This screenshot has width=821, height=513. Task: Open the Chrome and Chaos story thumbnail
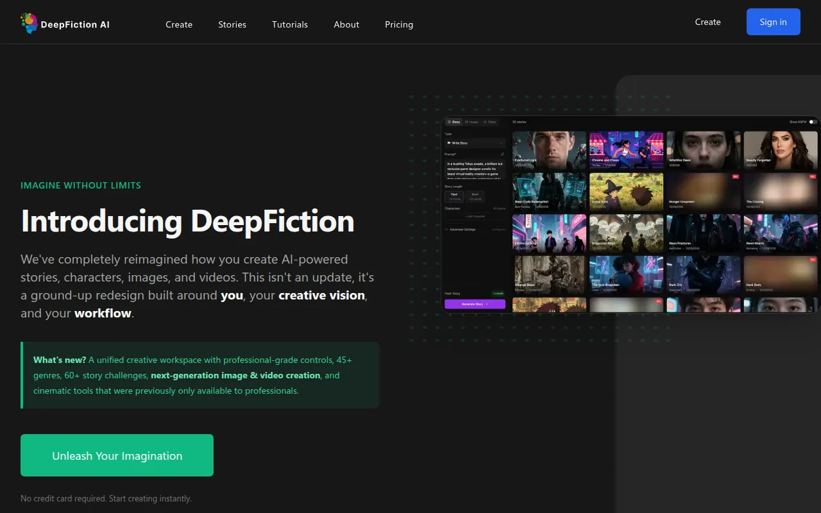(627, 150)
